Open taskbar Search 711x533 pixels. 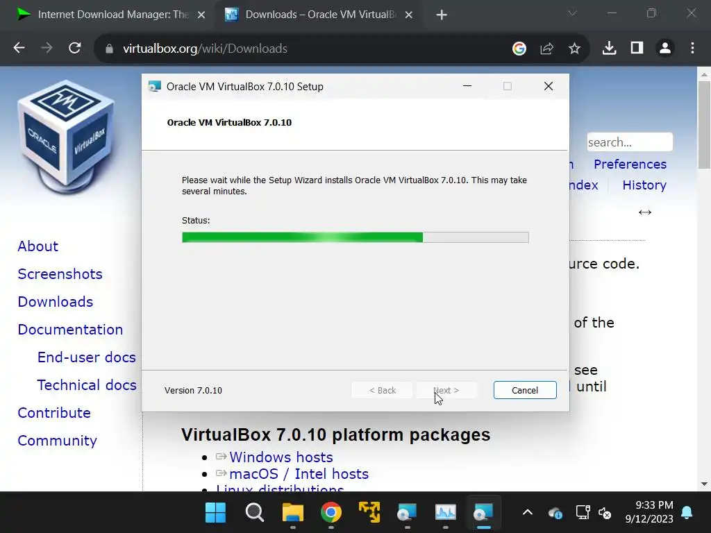tap(254, 513)
